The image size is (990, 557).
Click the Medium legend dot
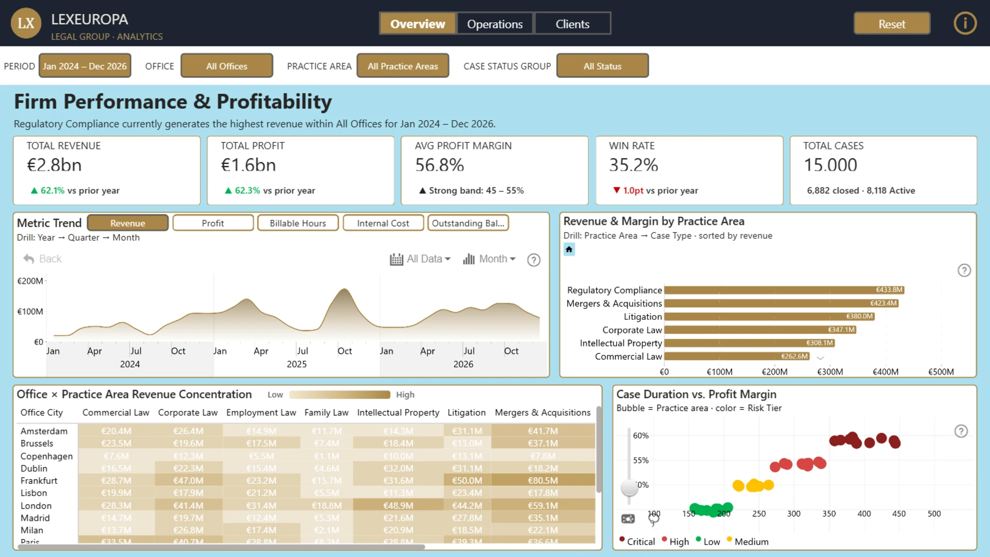[x=729, y=539]
